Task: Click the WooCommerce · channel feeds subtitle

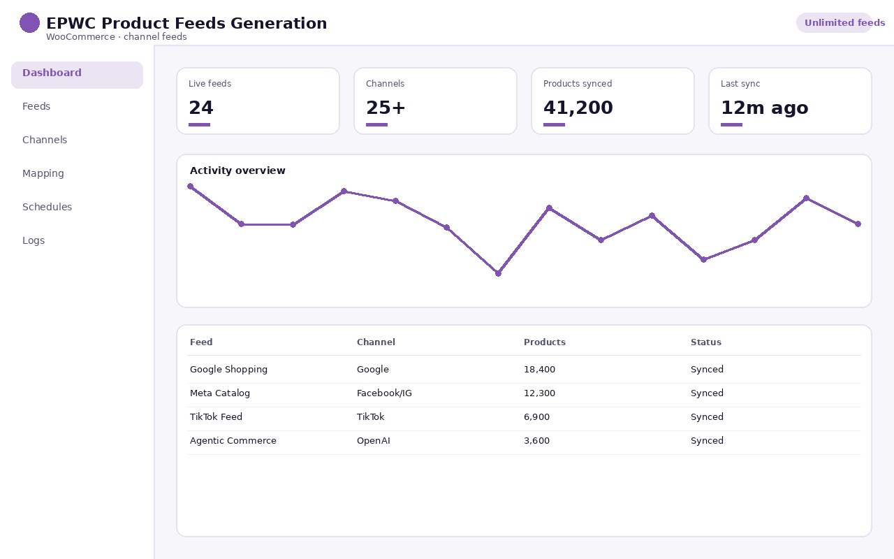Action: [117, 37]
